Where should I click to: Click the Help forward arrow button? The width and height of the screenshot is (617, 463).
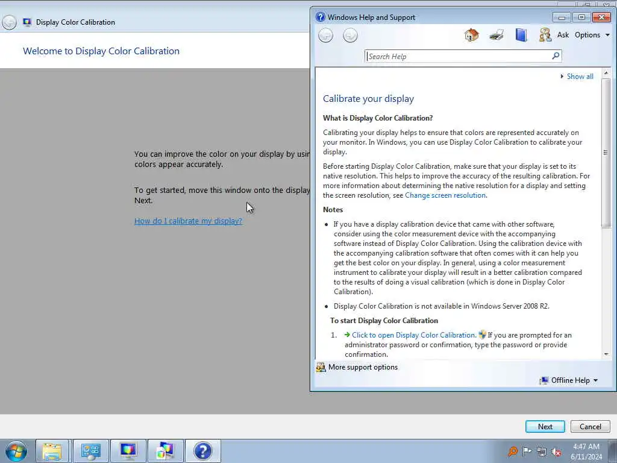[x=350, y=36]
